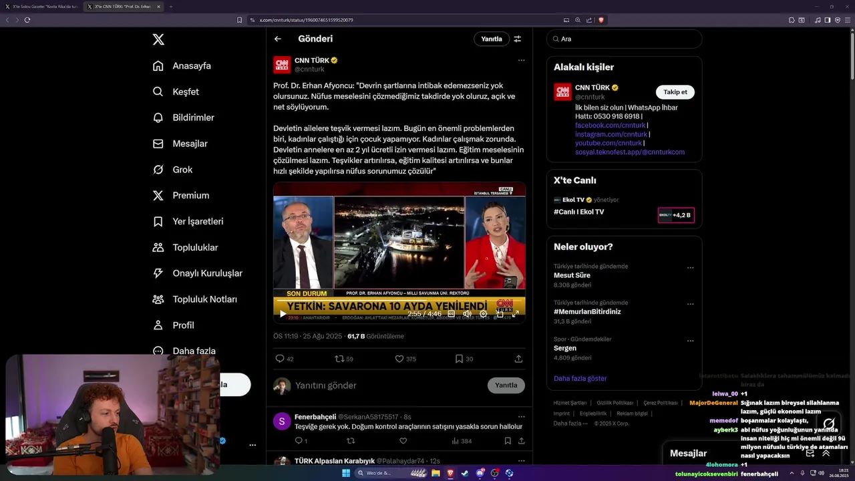Open Steam from the taskbar
The width and height of the screenshot is (855, 481).
pos(465,473)
